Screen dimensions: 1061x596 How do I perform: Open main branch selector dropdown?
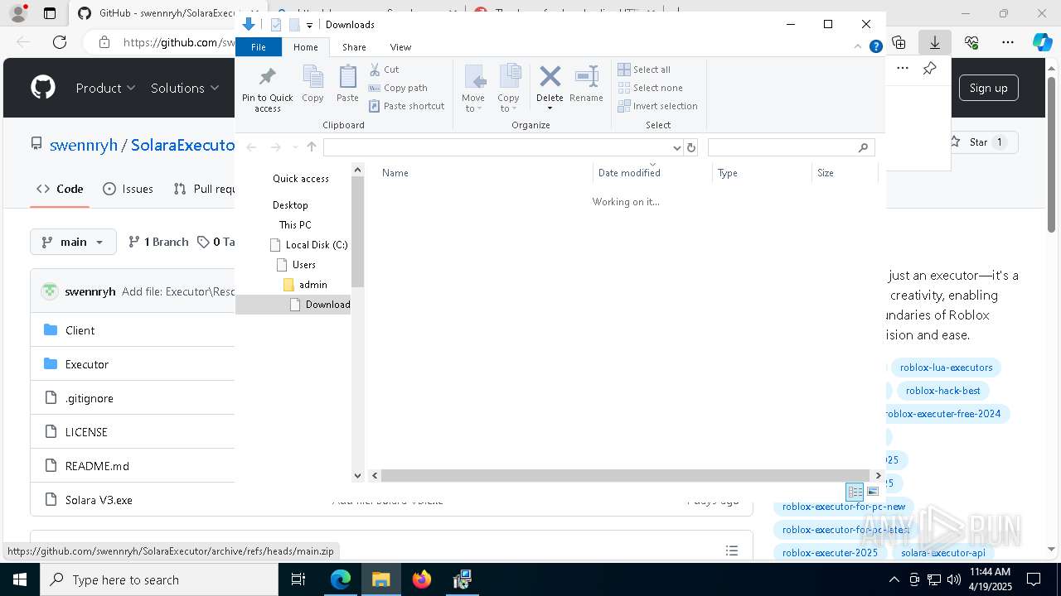pos(73,242)
